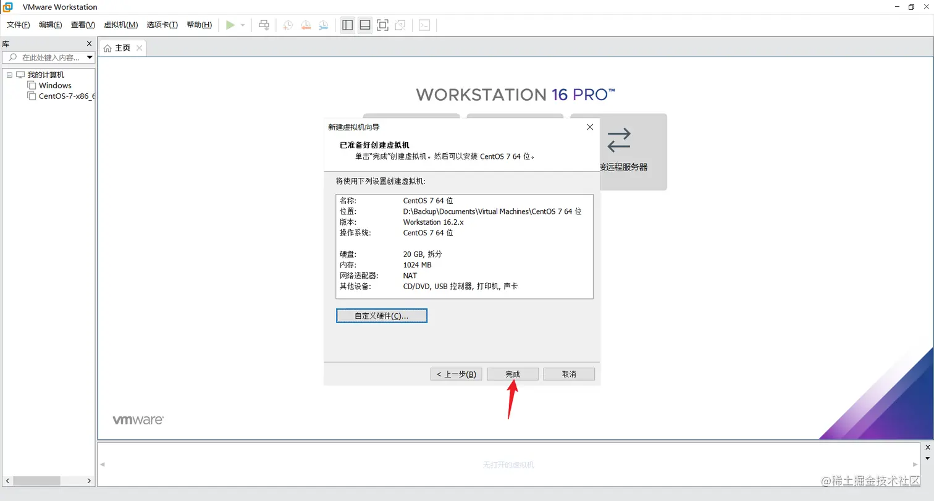Click the library horizontal scrollbar thumb
Screen dimensions: 934x501
pos(37,481)
